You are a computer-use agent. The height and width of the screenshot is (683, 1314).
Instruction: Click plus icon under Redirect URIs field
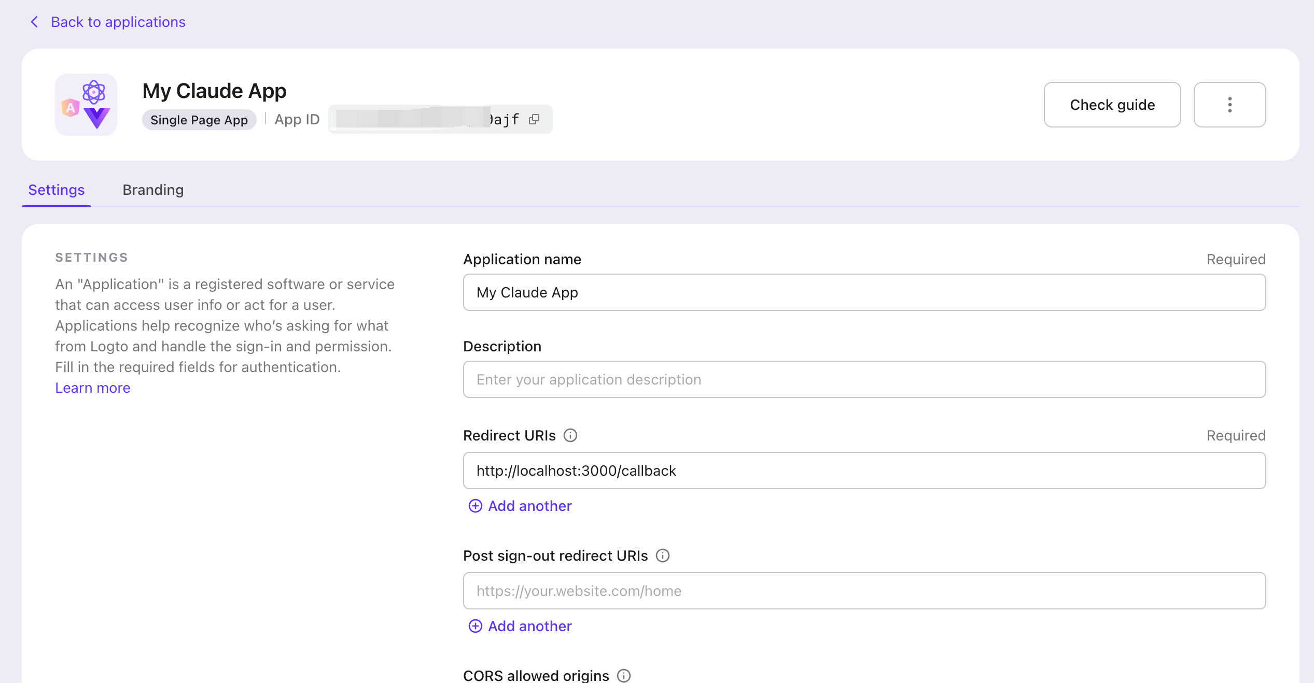click(x=476, y=506)
